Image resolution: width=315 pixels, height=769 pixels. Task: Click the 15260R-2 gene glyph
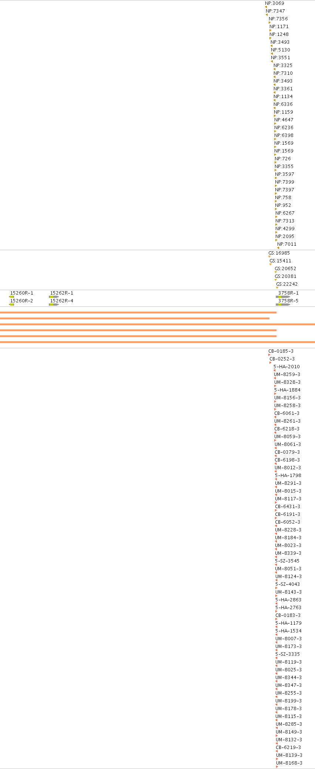[11, 305]
